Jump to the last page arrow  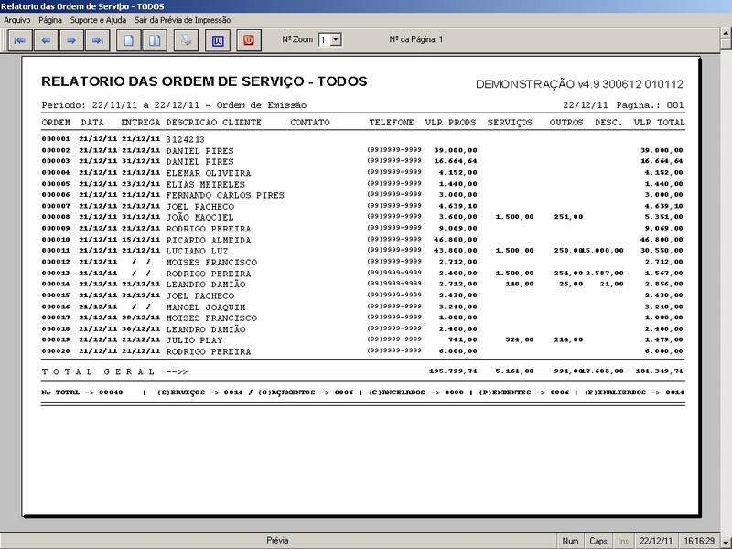(98, 40)
